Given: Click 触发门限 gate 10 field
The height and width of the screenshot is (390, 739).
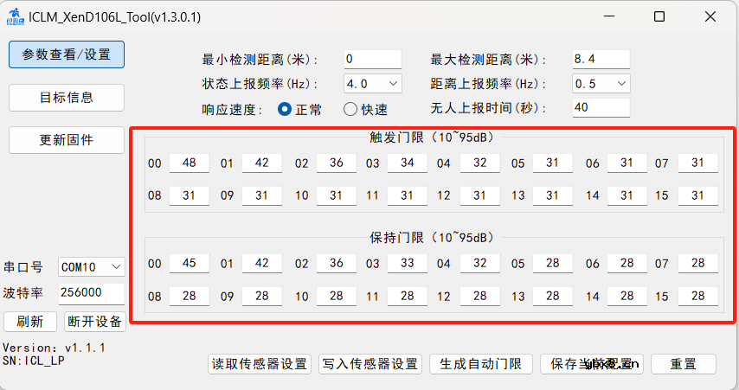Looking at the screenshot, I should click(x=337, y=196).
